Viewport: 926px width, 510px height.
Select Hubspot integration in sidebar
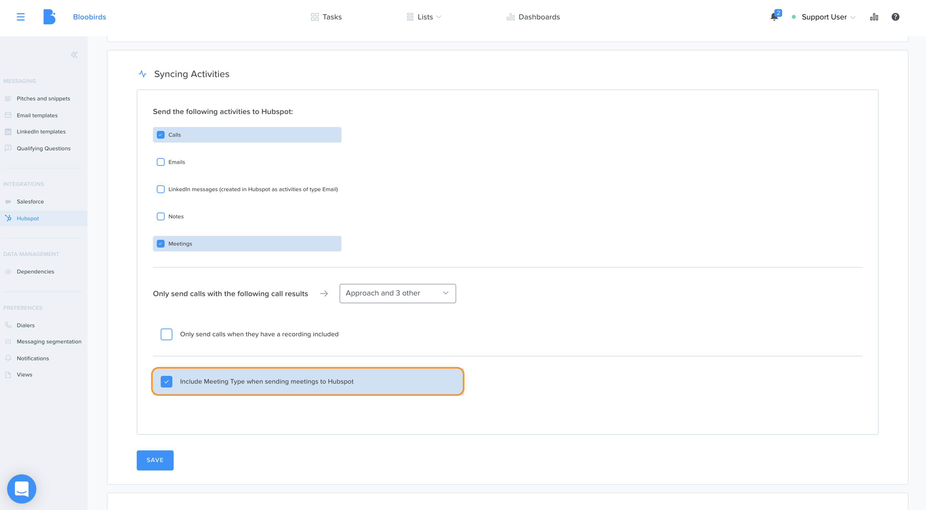tap(43, 218)
